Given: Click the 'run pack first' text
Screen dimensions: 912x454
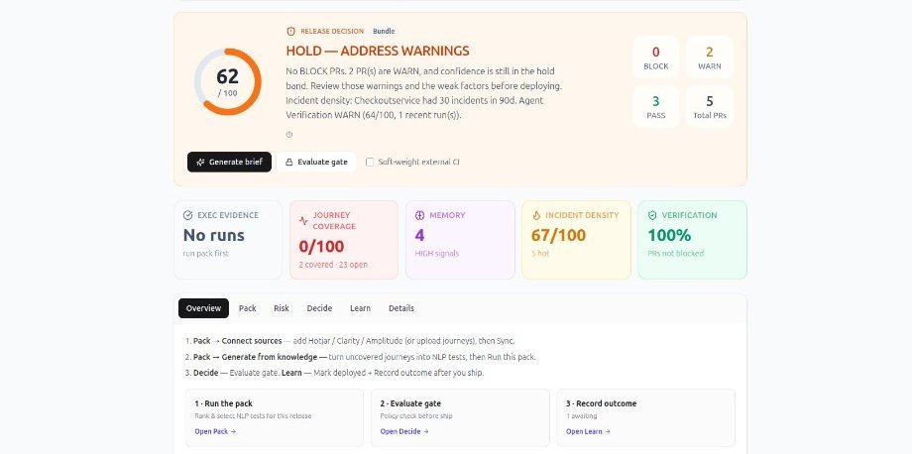Looking at the screenshot, I should [x=206, y=254].
